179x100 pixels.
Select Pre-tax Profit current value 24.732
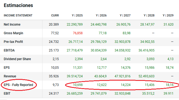[x=54, y=42]
